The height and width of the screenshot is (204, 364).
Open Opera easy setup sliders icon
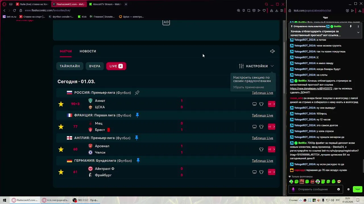pos(282,10)
